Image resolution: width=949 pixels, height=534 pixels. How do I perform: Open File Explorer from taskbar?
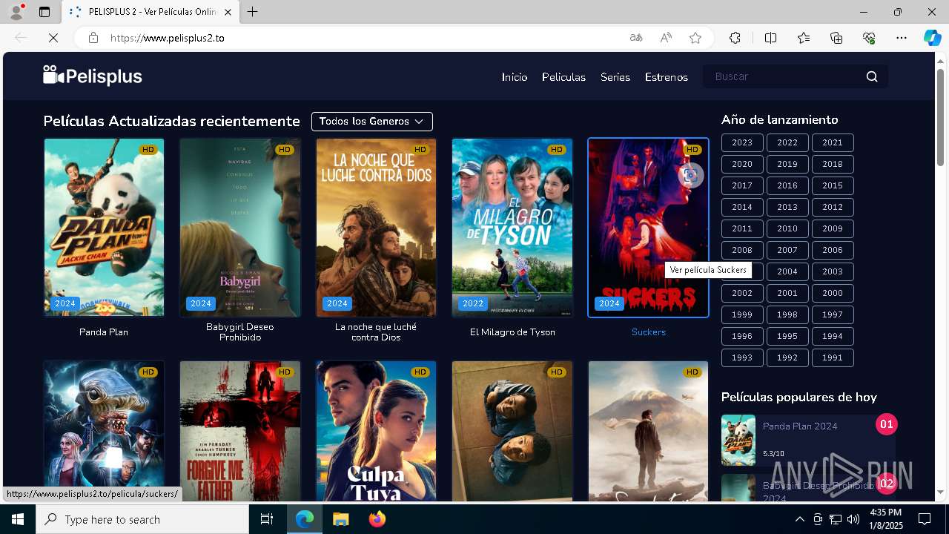tap(340, 519)
